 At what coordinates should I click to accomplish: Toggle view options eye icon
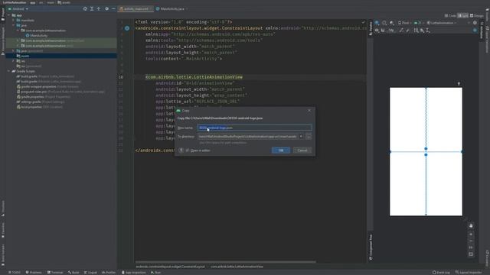[377, 31]
